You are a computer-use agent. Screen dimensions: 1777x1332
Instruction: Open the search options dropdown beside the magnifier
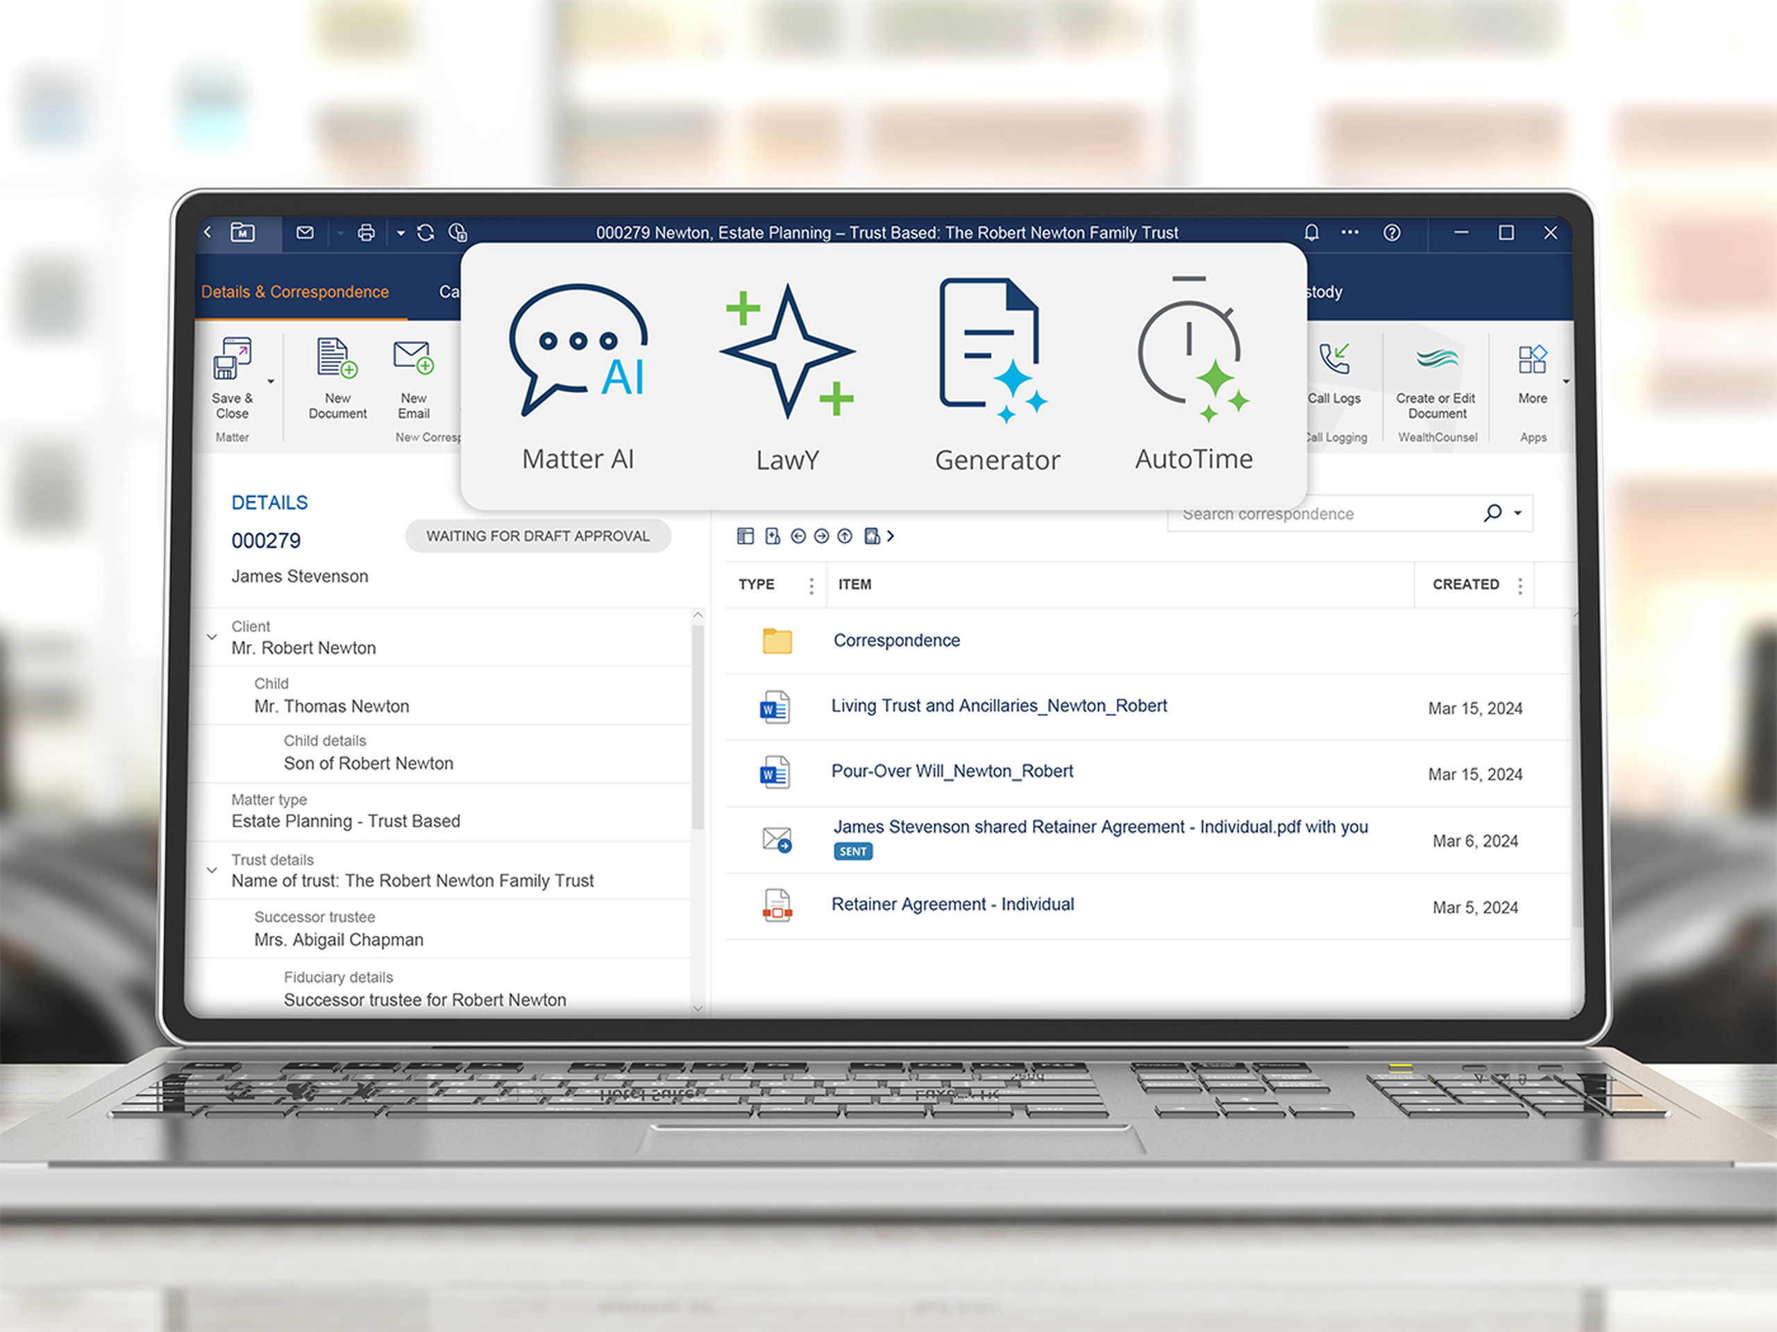(x=1517, y=512)
